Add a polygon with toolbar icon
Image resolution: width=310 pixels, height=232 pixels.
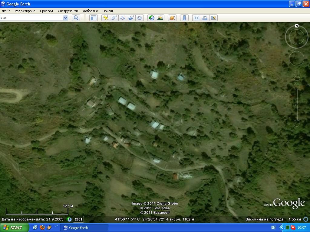point(114,18)
